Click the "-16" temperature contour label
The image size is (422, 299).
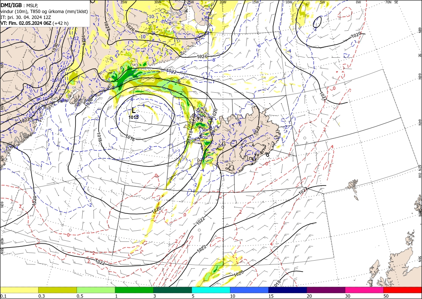coord(54,80)
